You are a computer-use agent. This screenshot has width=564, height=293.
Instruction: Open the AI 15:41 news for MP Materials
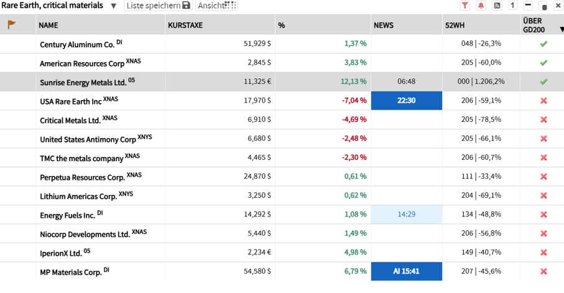pos(407,271)
